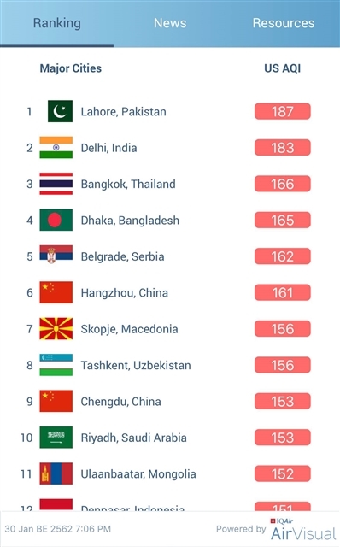Tap Lahore's red 187 AQI badge
This screenshot has width=340, height=547.
click(283, 112)
